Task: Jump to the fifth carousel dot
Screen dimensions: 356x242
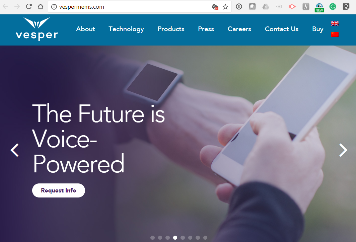Action: tap(183, 237)
